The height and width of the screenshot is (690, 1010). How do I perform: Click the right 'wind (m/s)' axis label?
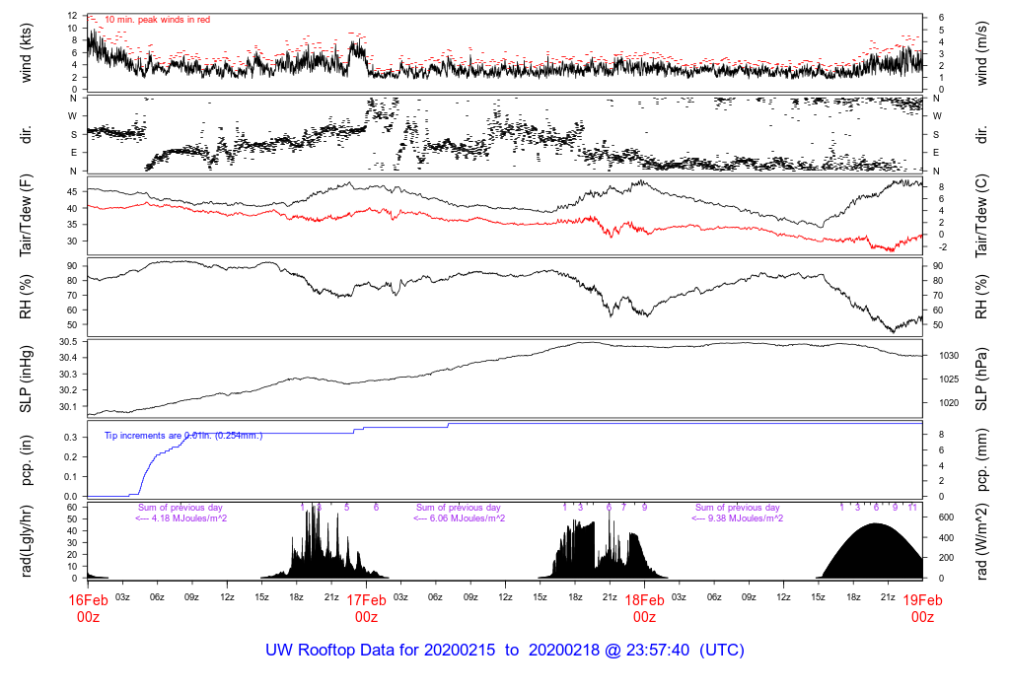[981, 53]
